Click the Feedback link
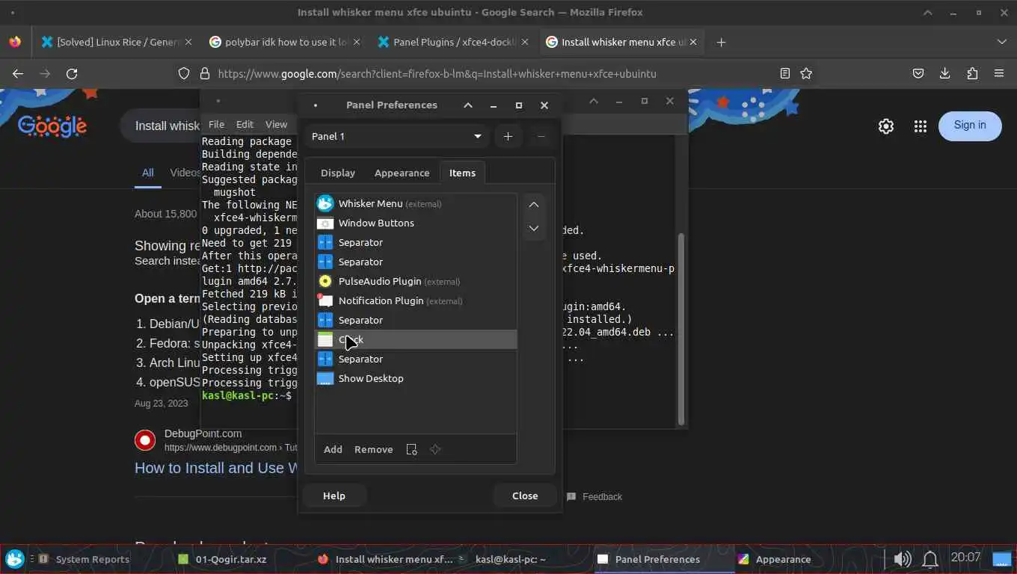Screen dimensions: 1017x574 point(594,496)
